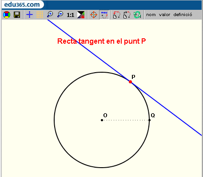203x177 pixels.
Task: Toggle the blue axes display icon
Action: pyautogui.click(x=29, y=15)
